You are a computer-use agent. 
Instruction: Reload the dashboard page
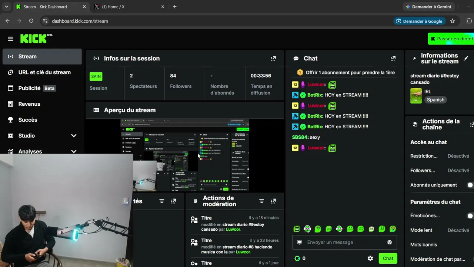coord(31,21)
